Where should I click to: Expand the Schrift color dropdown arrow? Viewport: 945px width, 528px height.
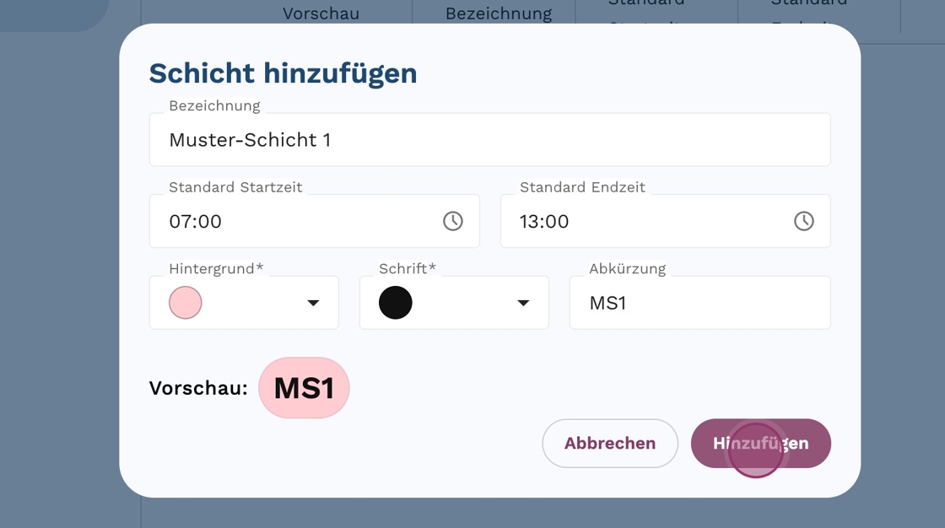pyautogui.click(x=523, y=303)
